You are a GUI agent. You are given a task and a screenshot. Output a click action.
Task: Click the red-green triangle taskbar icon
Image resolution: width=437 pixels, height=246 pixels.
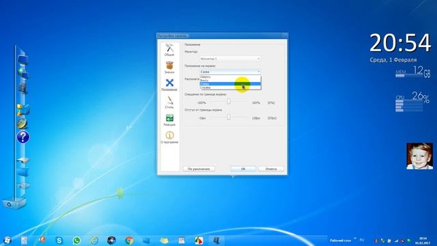point(199,240)
